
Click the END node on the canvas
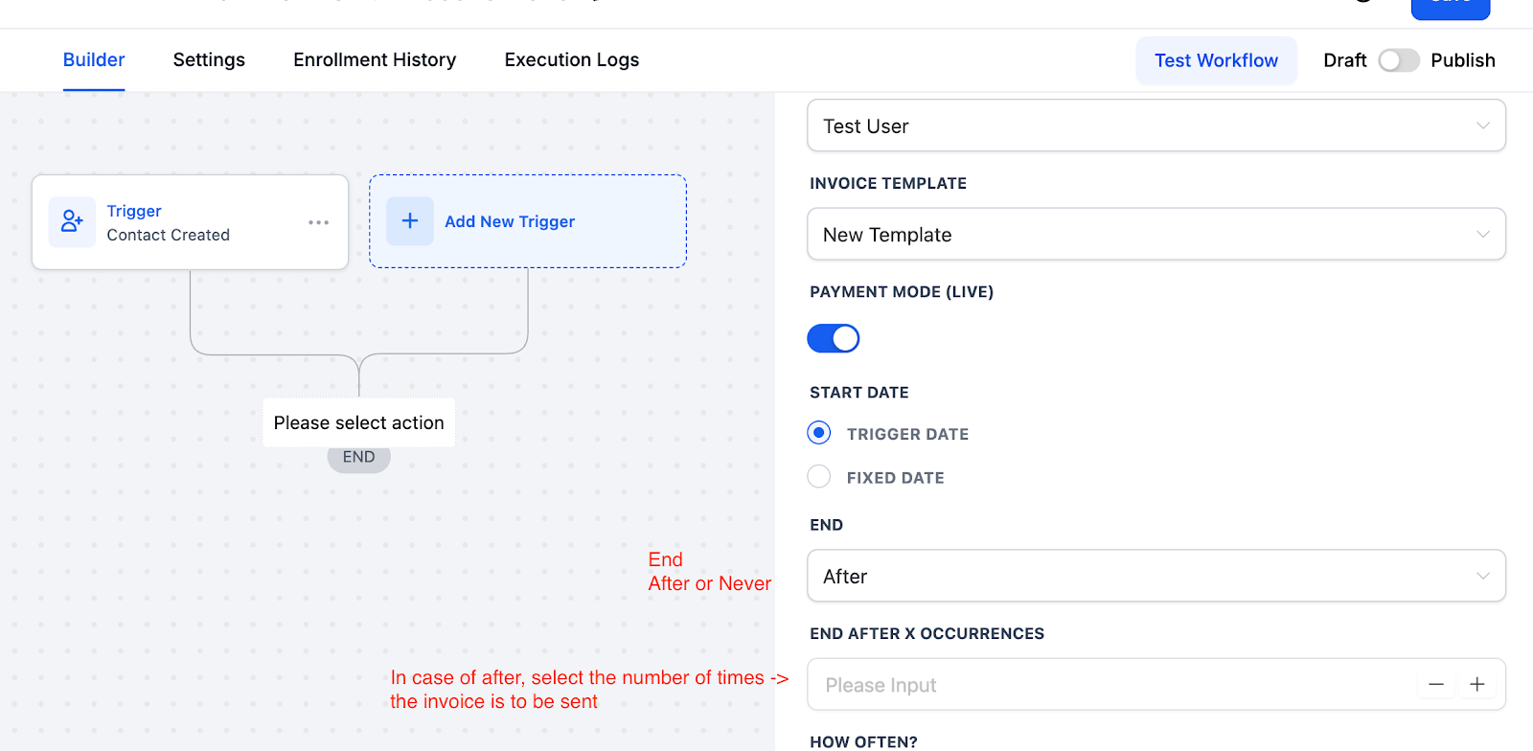(359, 457)
